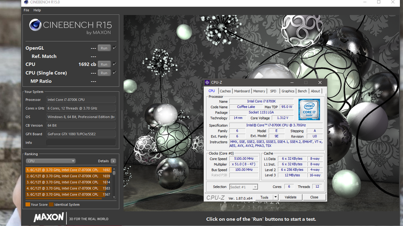Image resolution: width=403 pixels, height=226 pixels.
Task: Click the Core Speed value 5100.00 MHz
Action: coord(244,159)
